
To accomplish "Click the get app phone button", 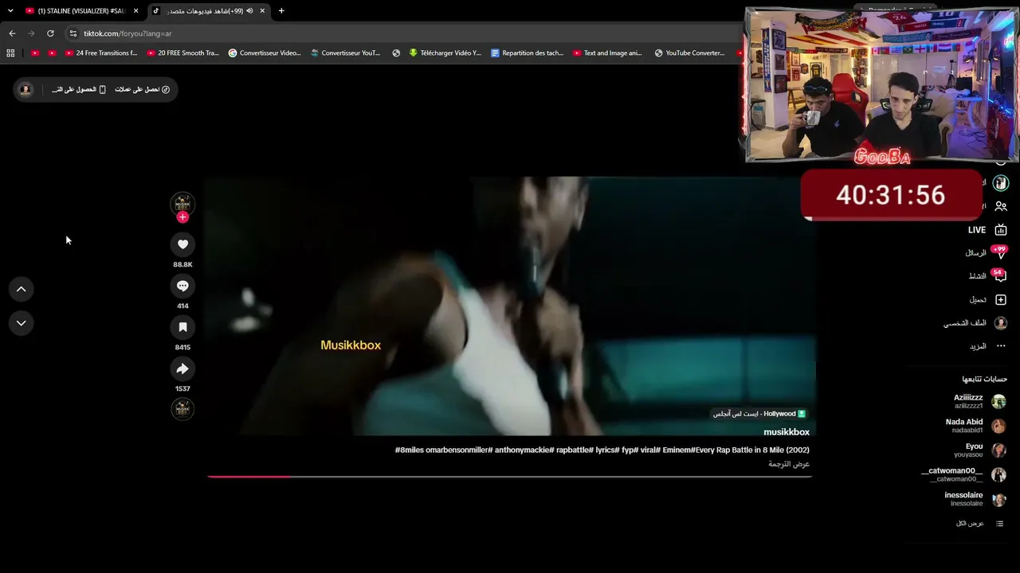I will click(x=79, y=89).
